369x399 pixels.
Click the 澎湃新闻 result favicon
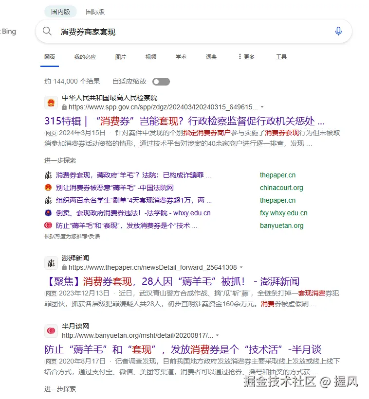(51, 263)
